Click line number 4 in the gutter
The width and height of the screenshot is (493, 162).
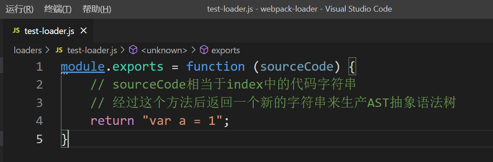[39, 121]
